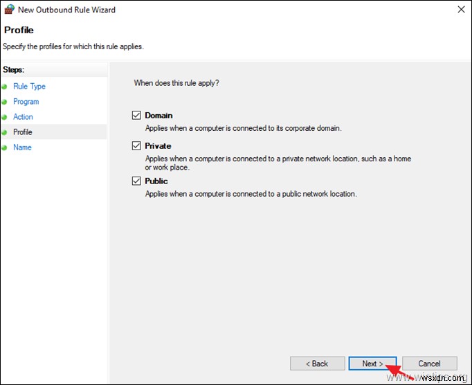Click the Next button
This screenshot has width=472, height=385.
click(x=372, y=364)
